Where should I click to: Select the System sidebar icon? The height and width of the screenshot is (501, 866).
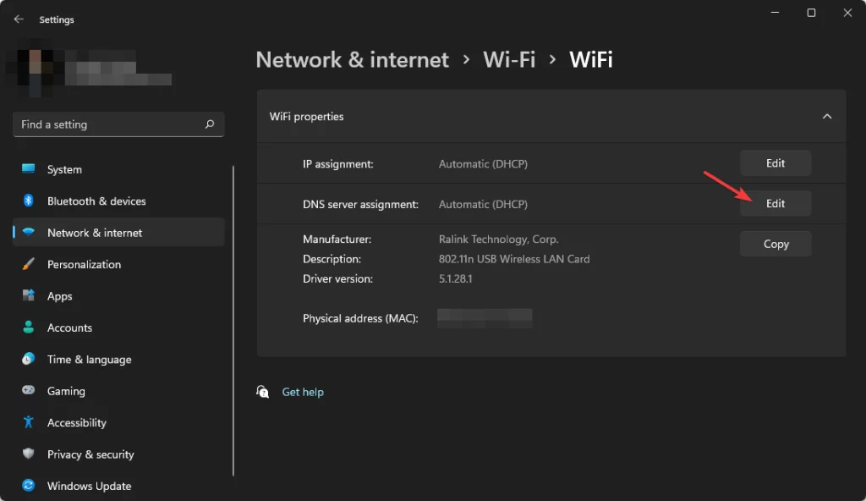click(28, 169)
